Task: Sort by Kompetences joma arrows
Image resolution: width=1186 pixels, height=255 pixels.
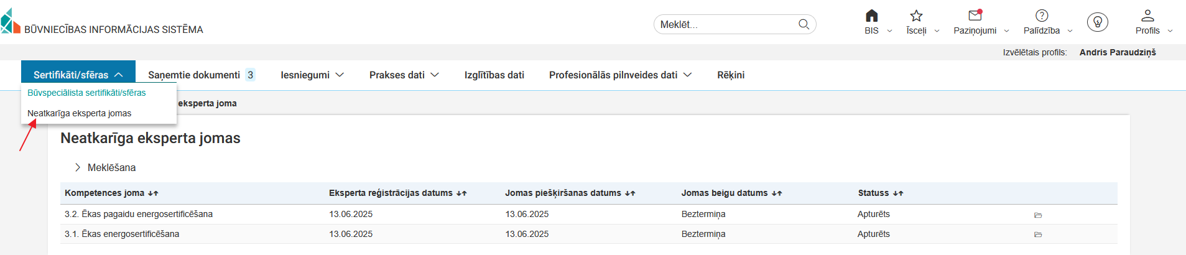Action: coord(153,193)
